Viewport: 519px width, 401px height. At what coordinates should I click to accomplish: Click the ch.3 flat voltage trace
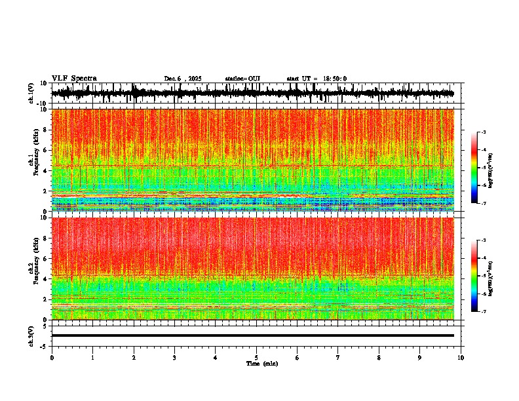pos(253,335)
